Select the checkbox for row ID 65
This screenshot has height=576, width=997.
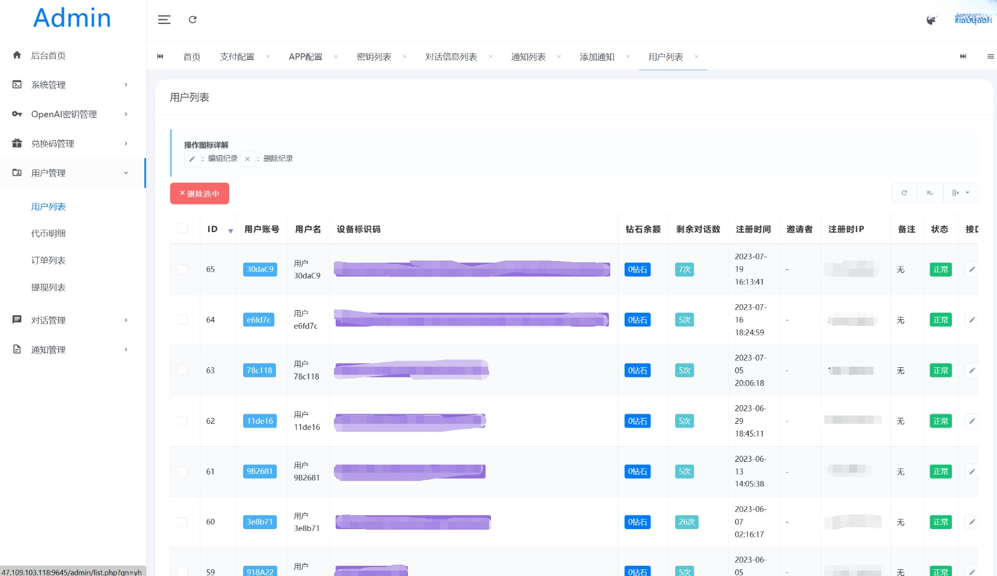pos(183,269)
